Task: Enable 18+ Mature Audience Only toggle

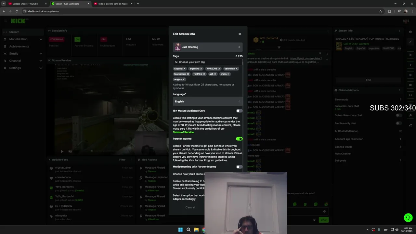Action: (239, 111)
